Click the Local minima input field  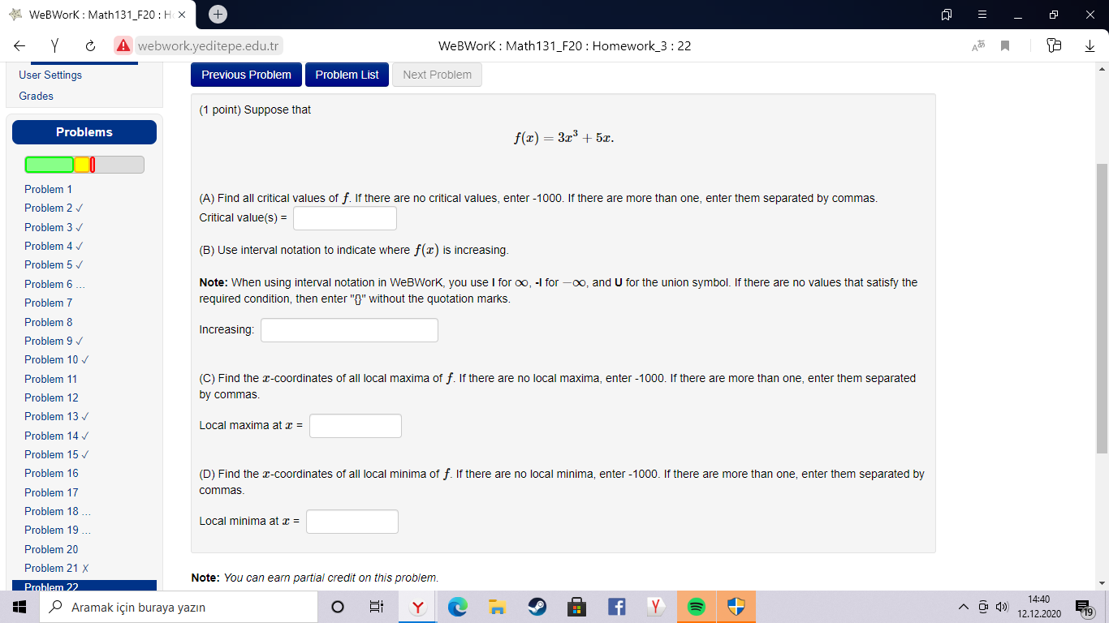(x=352, y=522)
